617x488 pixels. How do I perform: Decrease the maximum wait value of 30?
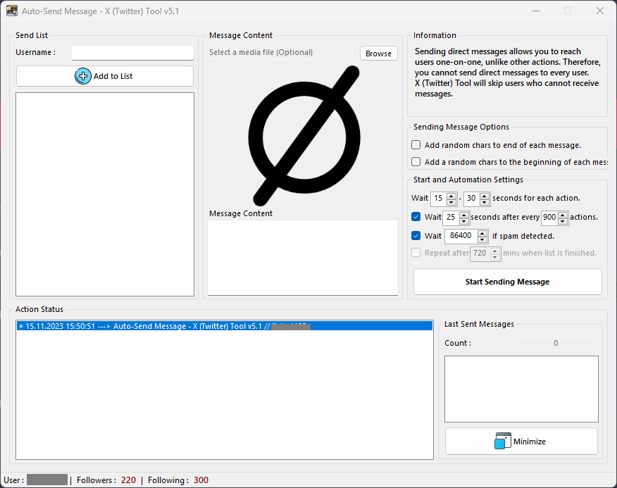click(485, 202)
